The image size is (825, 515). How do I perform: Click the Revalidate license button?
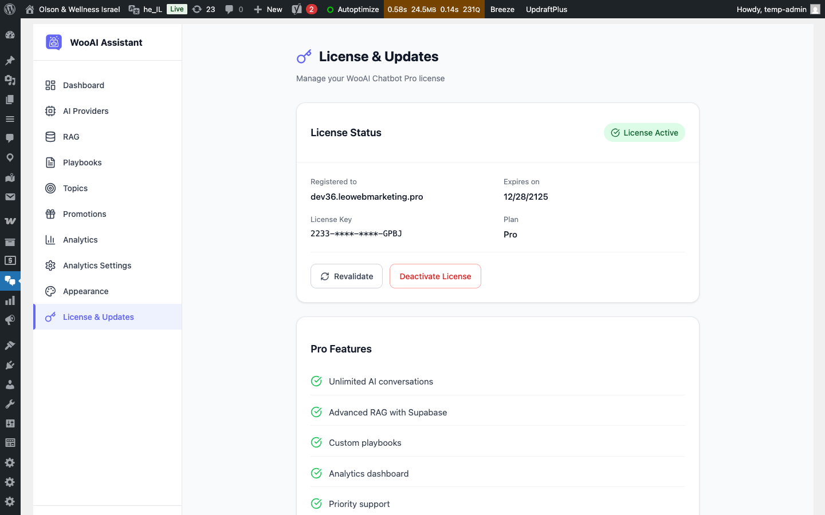pyautogui.click(x=346, y=276)
